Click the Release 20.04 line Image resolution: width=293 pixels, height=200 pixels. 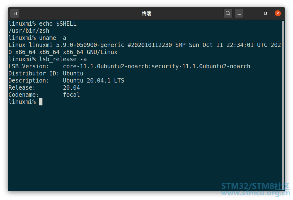click(44, 88)
